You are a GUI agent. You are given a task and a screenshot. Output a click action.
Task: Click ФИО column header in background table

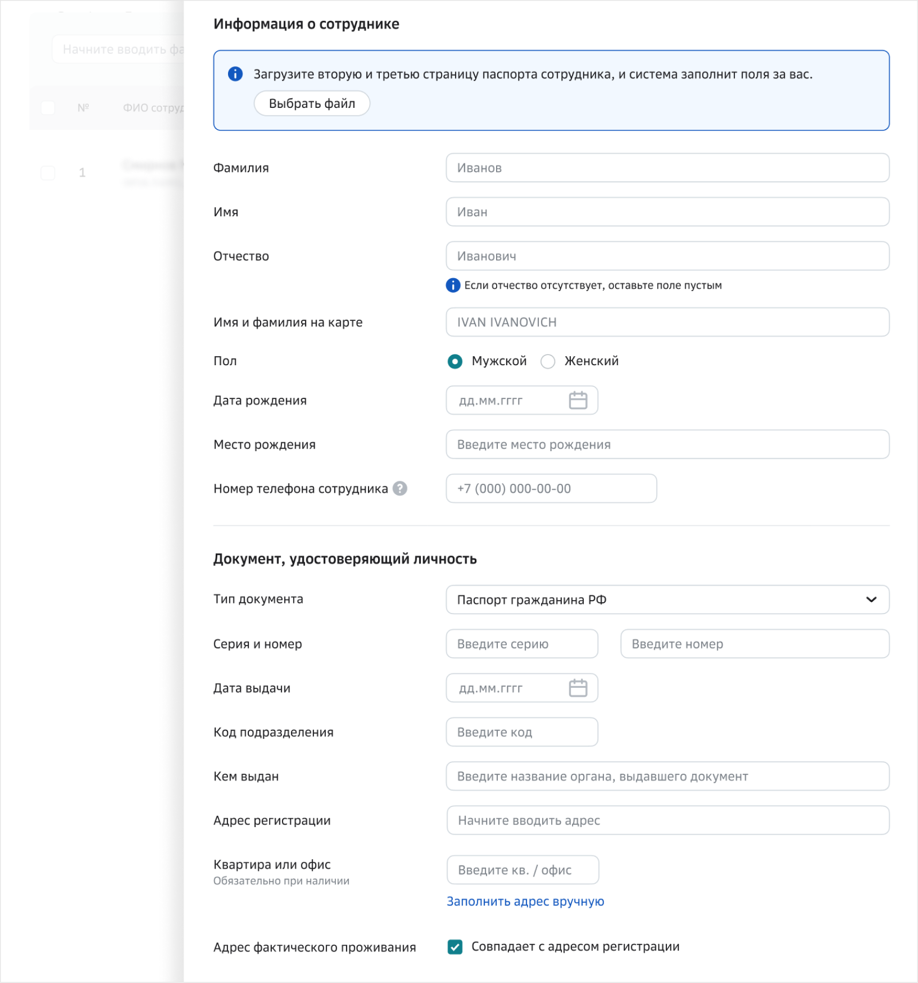coord(154,108)
